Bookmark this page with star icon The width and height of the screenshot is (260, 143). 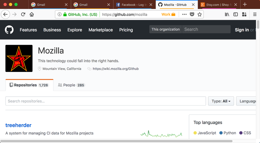coord(199,14)
